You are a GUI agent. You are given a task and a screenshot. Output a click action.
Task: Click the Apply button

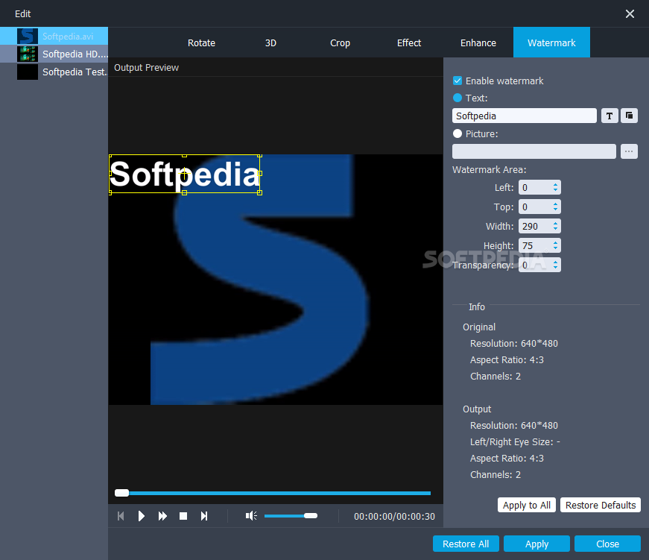(536, 544)
